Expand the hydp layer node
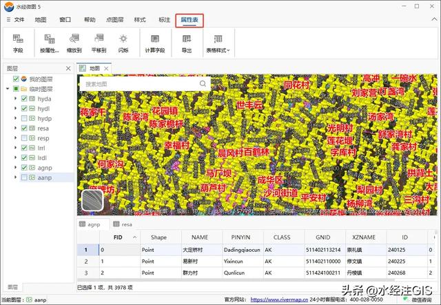Image resolution: width=441 pixels, height=305 pixels. pyautogui.click(x=15, y=118)
